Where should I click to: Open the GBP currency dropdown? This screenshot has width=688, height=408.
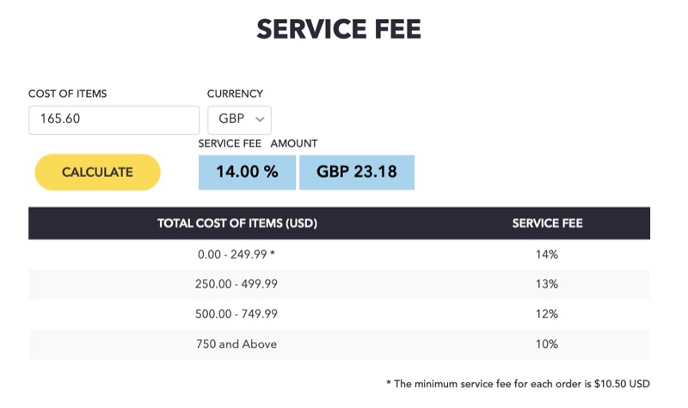239,119
